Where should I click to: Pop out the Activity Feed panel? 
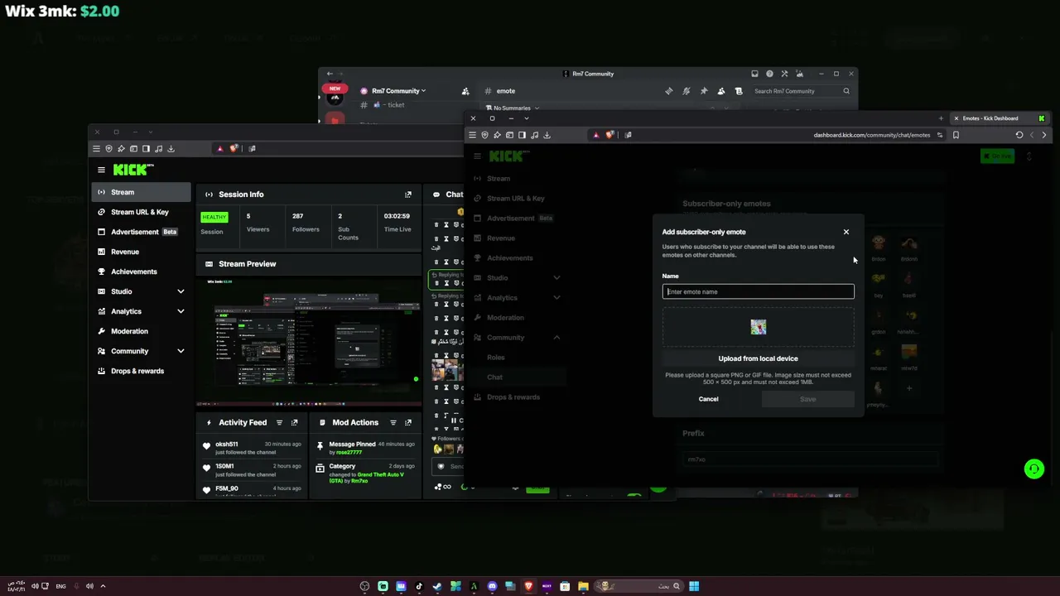pyautogui.click(x=294, y=423)
